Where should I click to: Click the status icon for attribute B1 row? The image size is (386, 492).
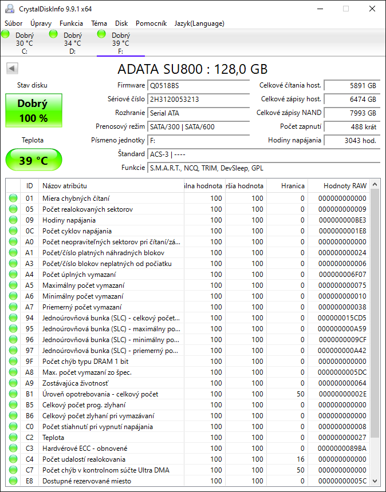pos(13,394)
